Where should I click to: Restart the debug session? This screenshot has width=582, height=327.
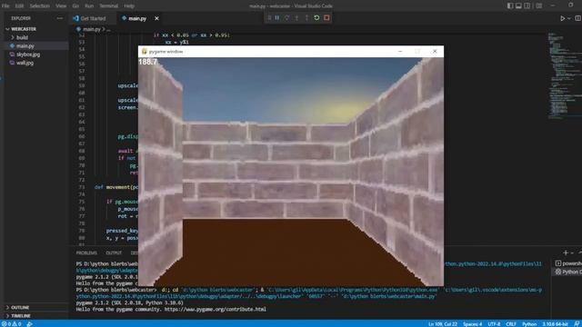click(316, 18)
